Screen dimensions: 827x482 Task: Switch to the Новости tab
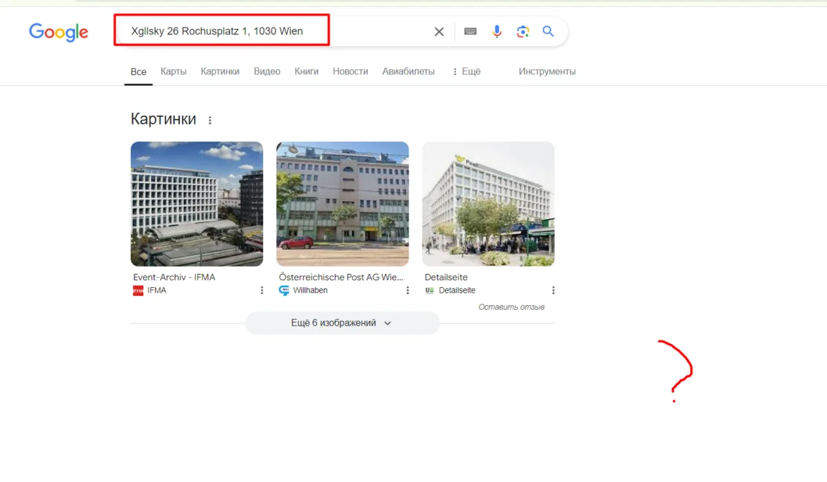(350, 72)
